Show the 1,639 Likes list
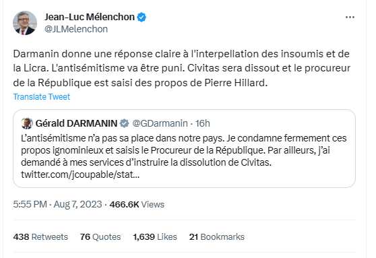 155,237
